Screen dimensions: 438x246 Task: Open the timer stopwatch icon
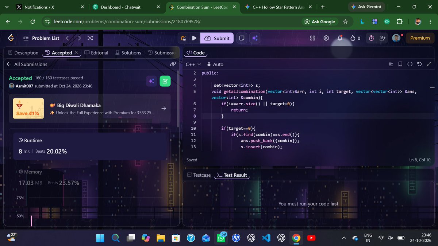(371, 38)
